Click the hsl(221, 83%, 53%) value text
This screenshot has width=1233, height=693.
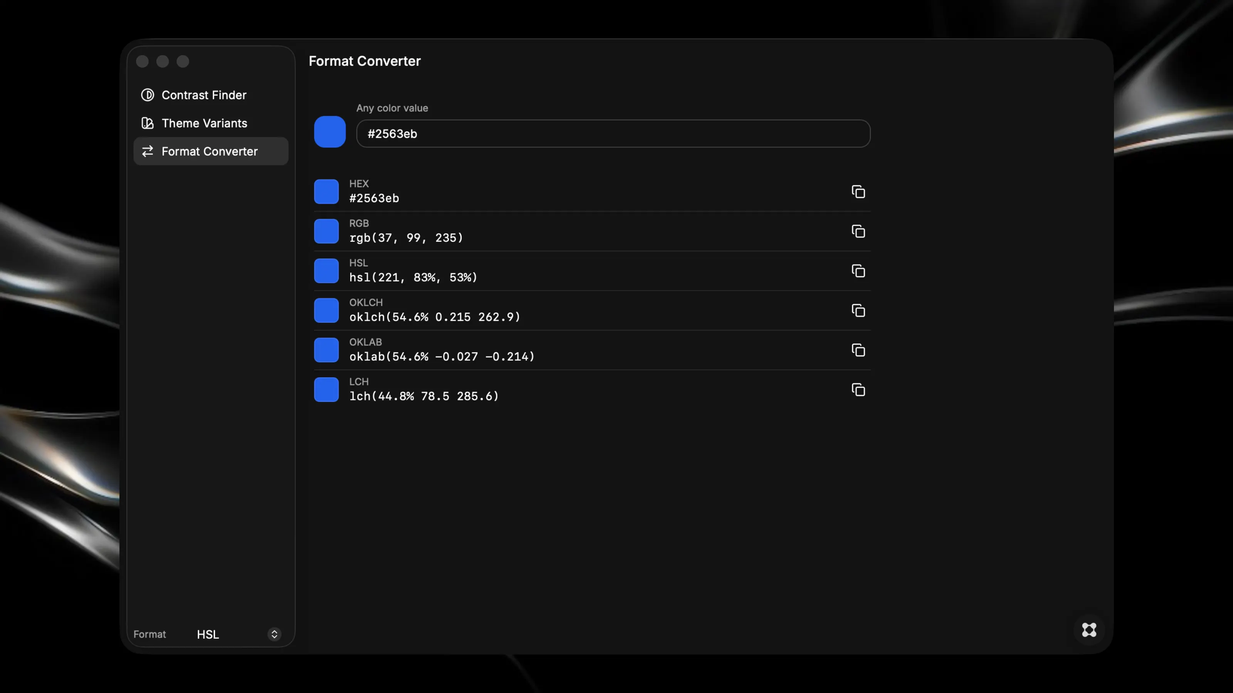[413, 278]
